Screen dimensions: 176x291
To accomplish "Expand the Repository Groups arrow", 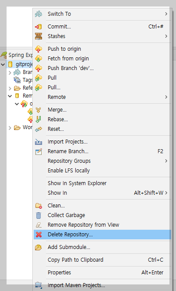I will tap(166, 161).
